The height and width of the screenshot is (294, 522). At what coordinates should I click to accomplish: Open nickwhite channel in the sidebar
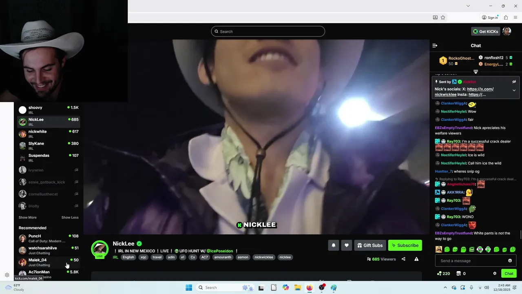[x=49, y=134]
